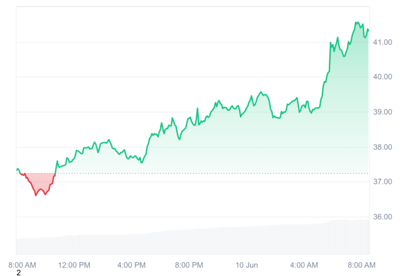This screenshot has height=276, width=414.
Task: Click the 38.00 price axis label
Action: coord(382,147)
